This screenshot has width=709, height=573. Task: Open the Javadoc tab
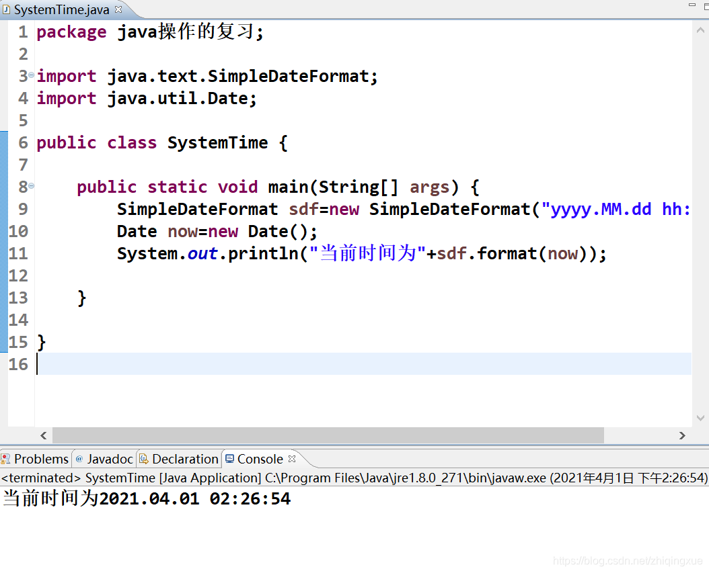104,459
